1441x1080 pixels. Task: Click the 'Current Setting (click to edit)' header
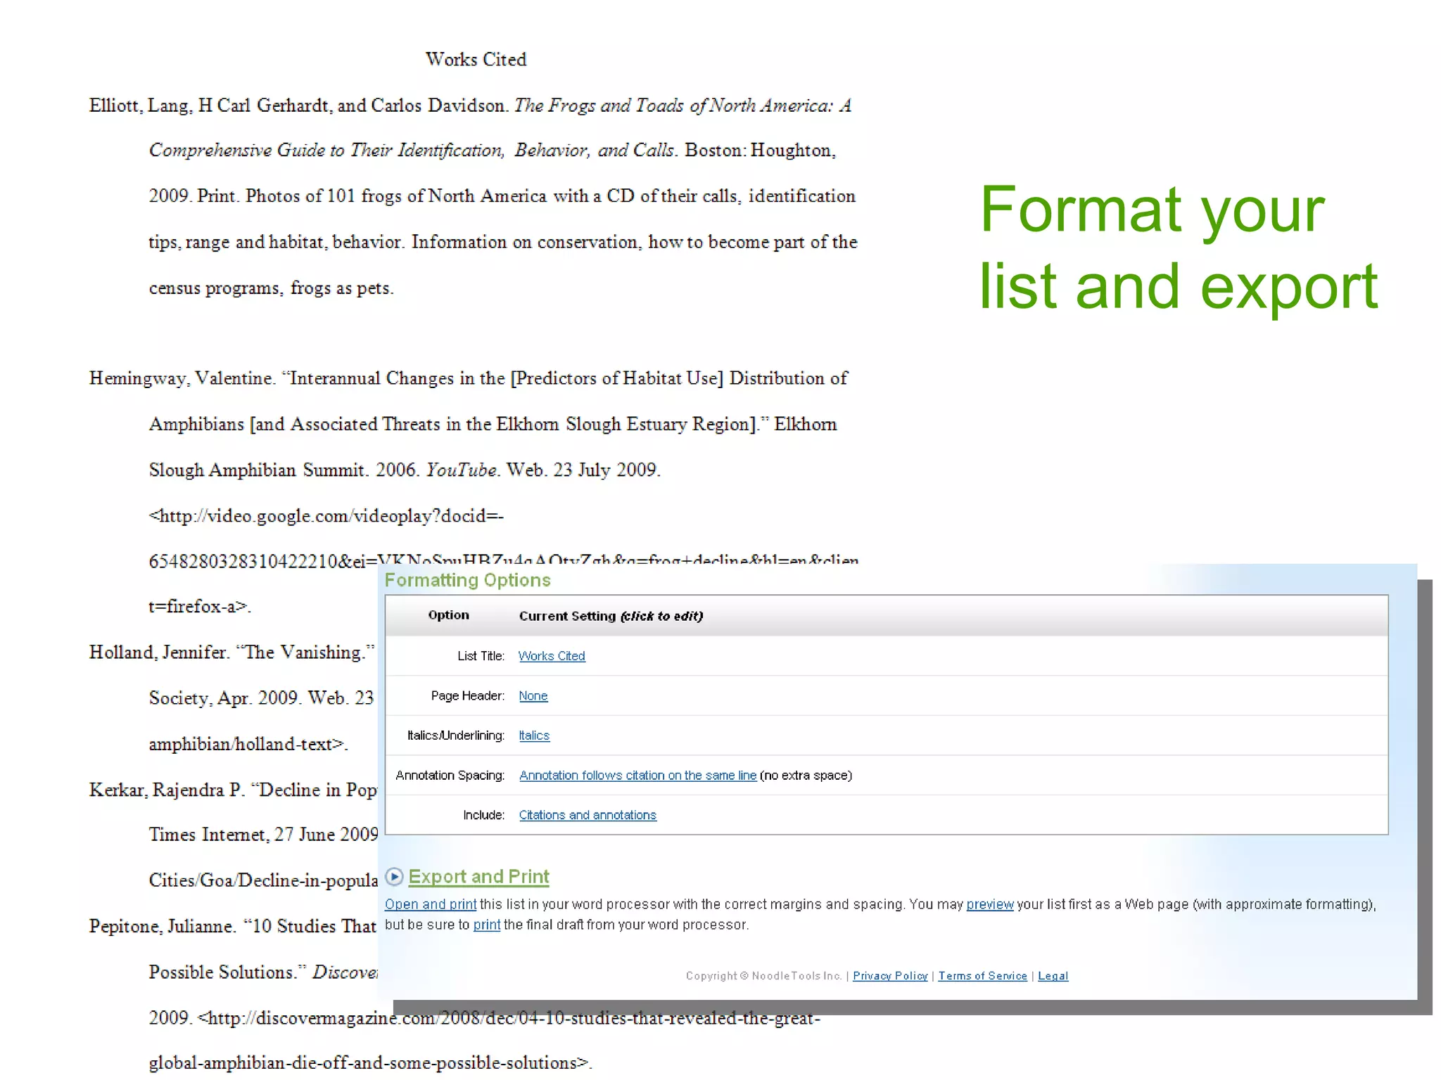tap(611, 616)
